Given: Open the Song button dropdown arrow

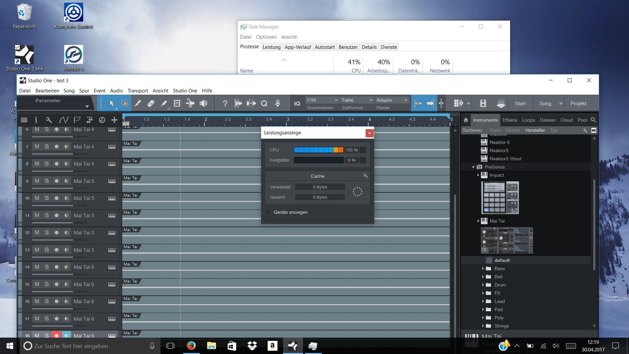Looking at the screenshot, I should tap(561, 104).
